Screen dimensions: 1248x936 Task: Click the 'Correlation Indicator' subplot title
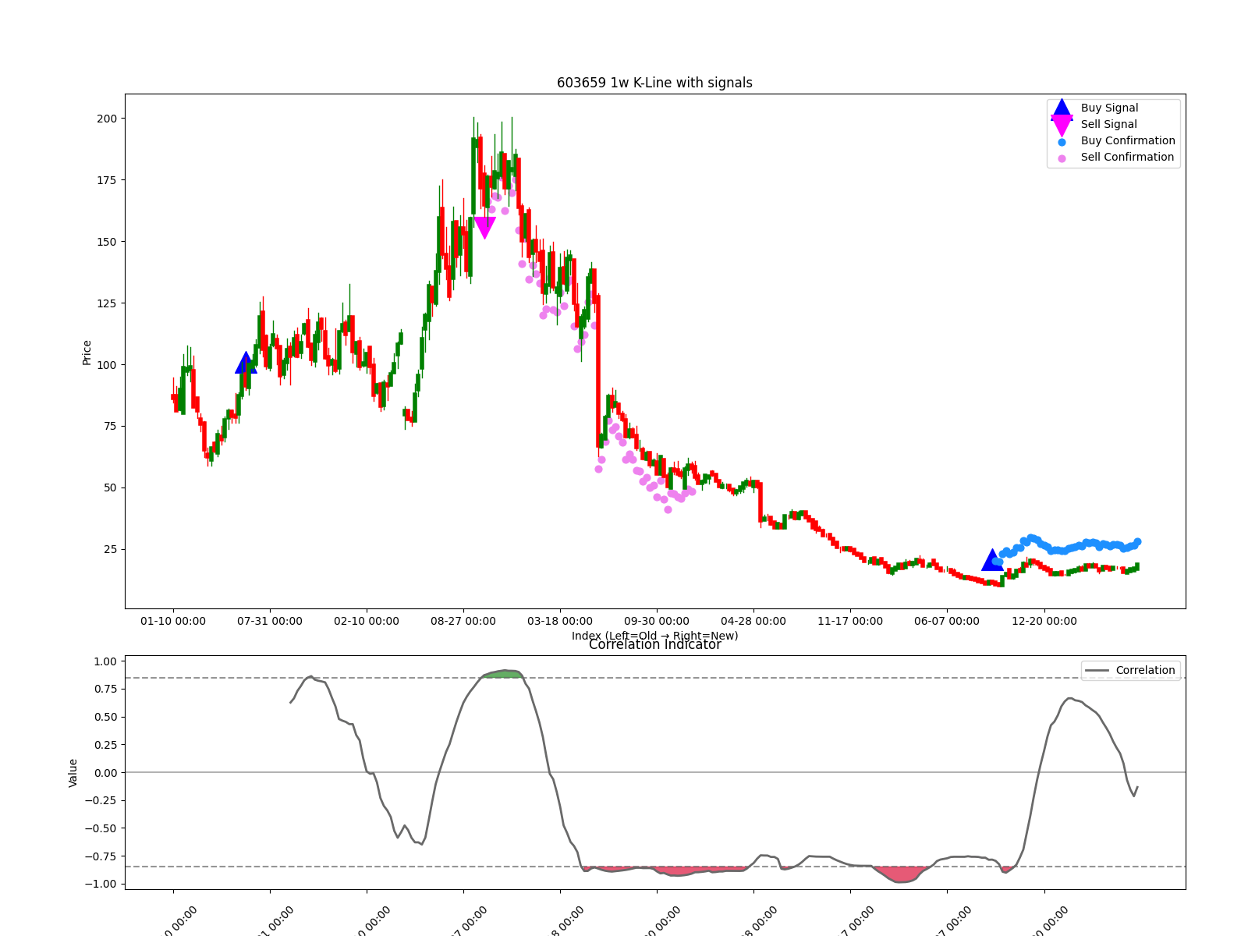654,644
